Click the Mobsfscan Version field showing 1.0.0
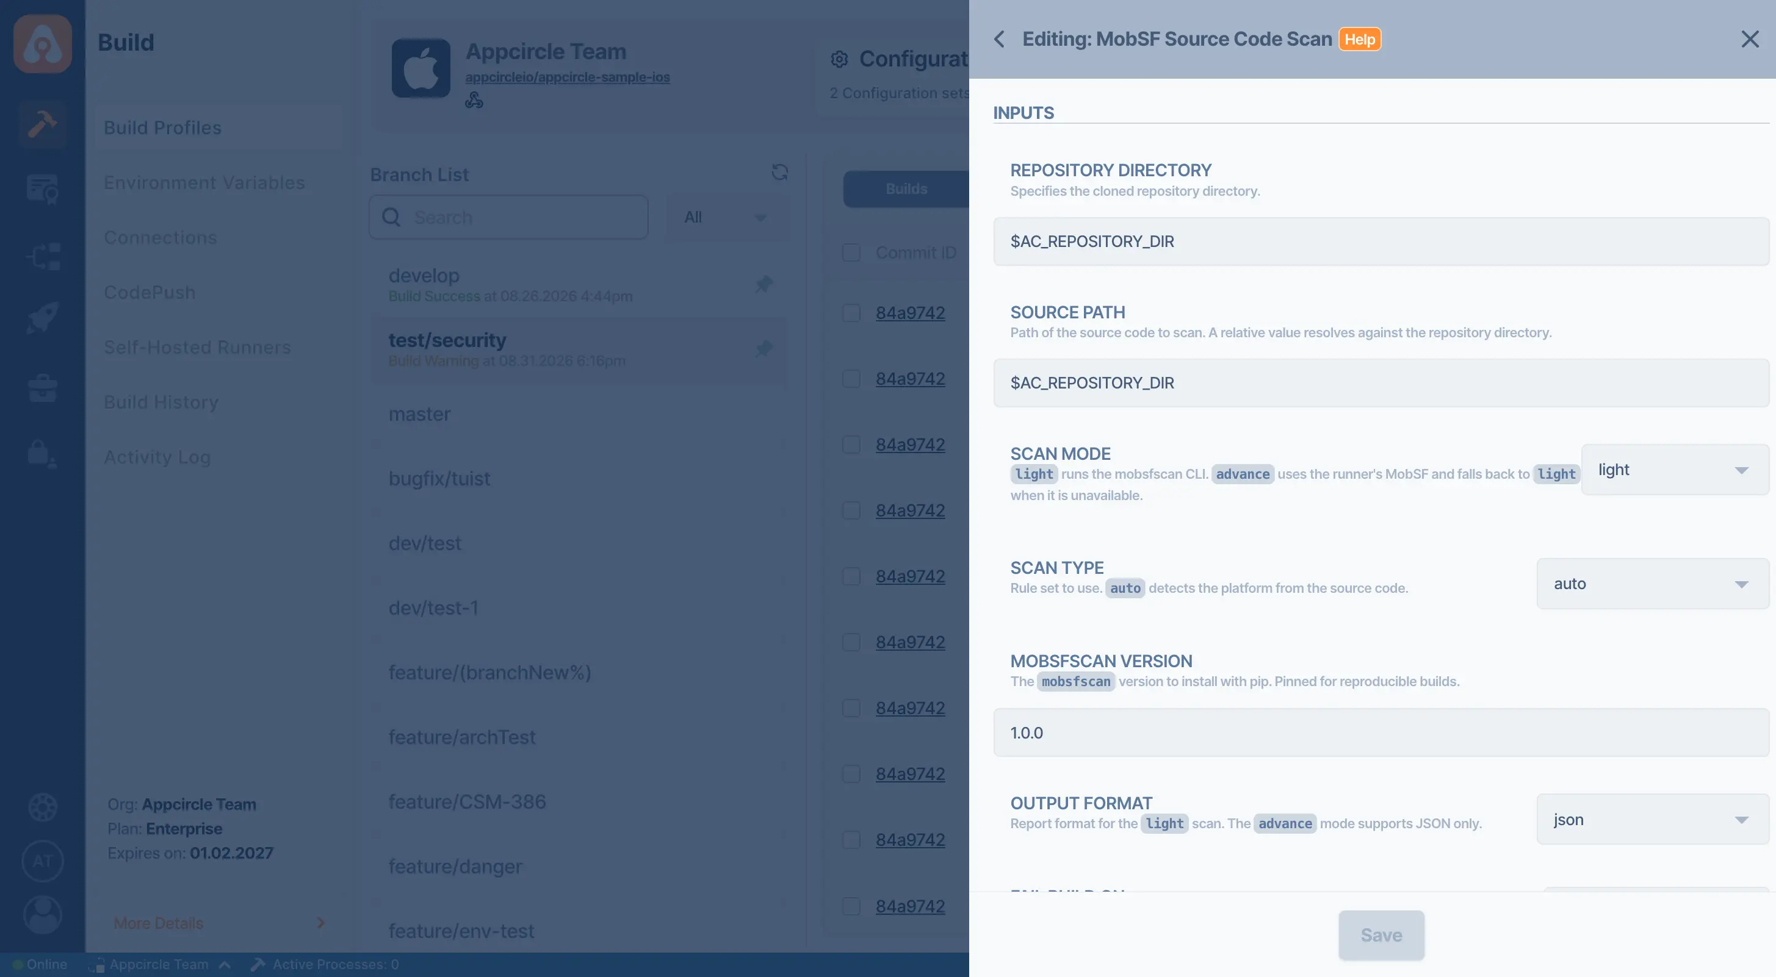Screen dimensions: 1776x977 point(1381,732)
